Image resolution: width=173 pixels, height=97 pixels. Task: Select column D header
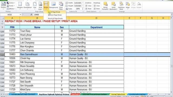[x=97, y=18]
